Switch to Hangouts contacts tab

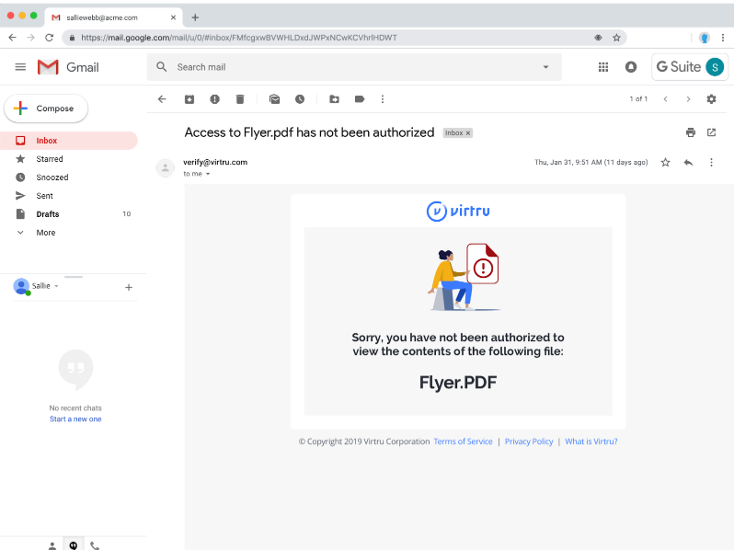[52, 545]
